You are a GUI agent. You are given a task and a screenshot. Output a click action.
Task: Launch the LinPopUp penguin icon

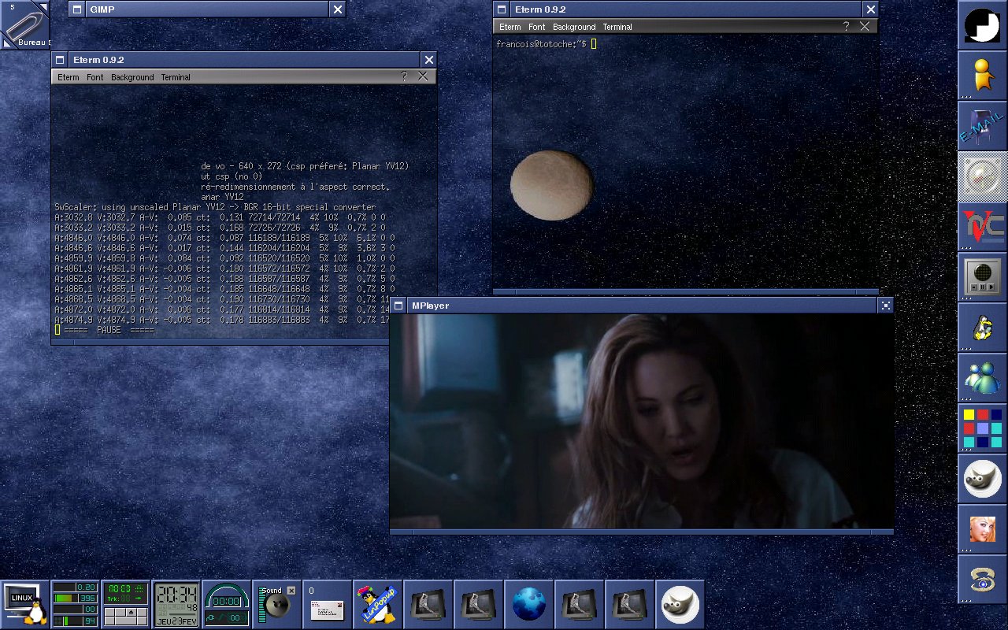pyautogui.click(x=378, y=605)
